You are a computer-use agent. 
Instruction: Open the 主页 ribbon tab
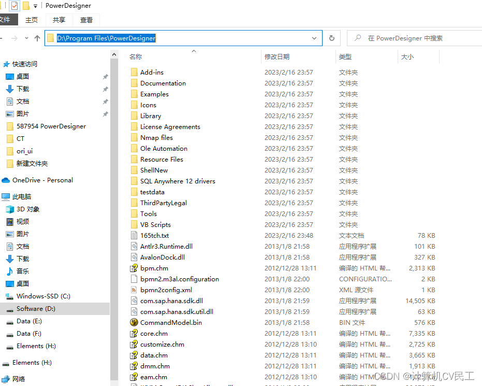point(32,20)
